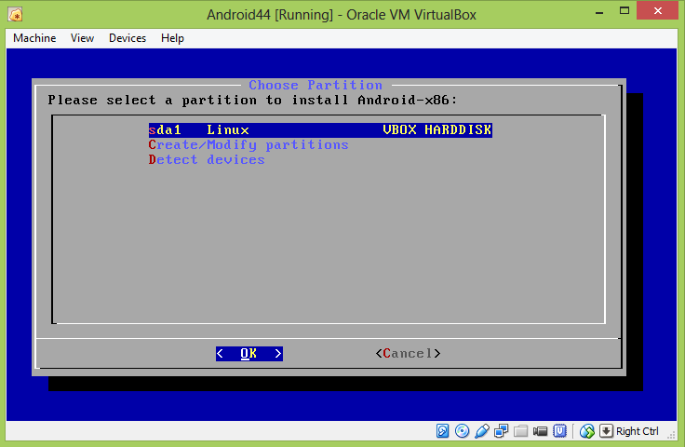
Task: Open the Devices menu
Action: point(128,38)
